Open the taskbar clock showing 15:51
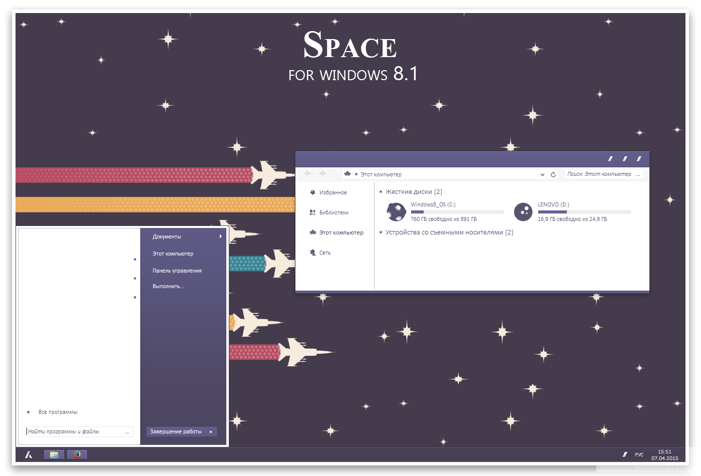Screen dimensions: 701x476 coord(665,455)
